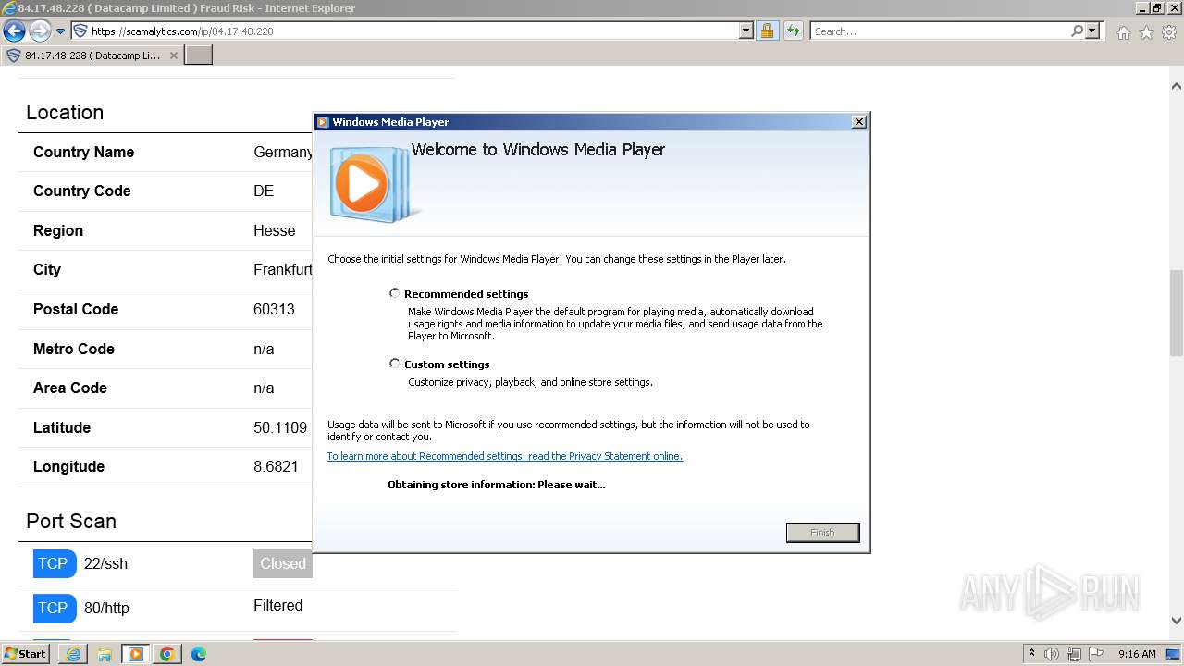
Task: Select the 84.17.48.228 Datacamp browser tab
Action: [x=92, y=55]
